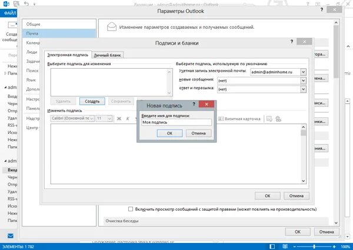Click the help question mark in Подписи и бланки dialog

(292, 42)
